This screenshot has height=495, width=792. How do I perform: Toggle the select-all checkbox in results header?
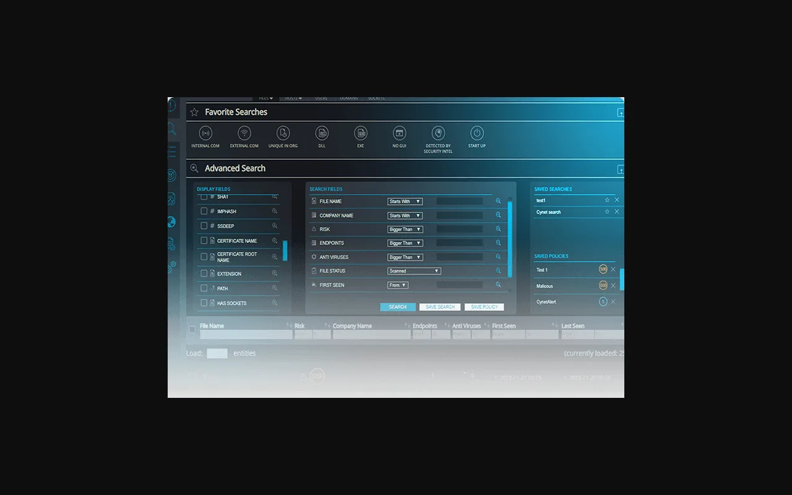coord(192,330)
